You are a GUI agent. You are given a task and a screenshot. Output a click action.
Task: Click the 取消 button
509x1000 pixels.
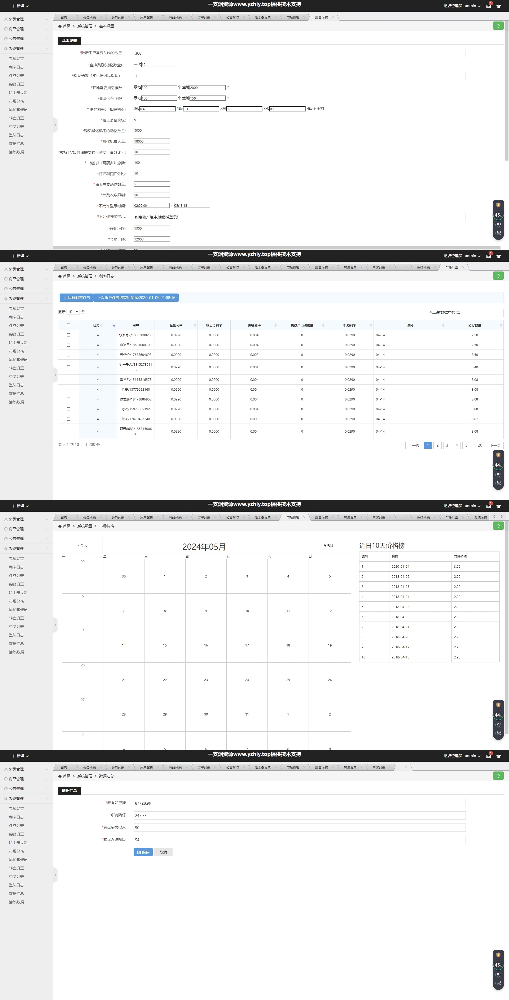pos(163,852)
